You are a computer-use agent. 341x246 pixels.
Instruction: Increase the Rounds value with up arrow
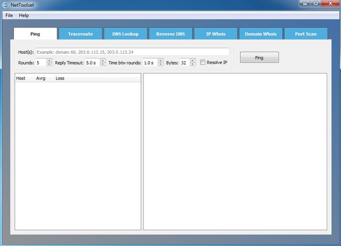49,61
